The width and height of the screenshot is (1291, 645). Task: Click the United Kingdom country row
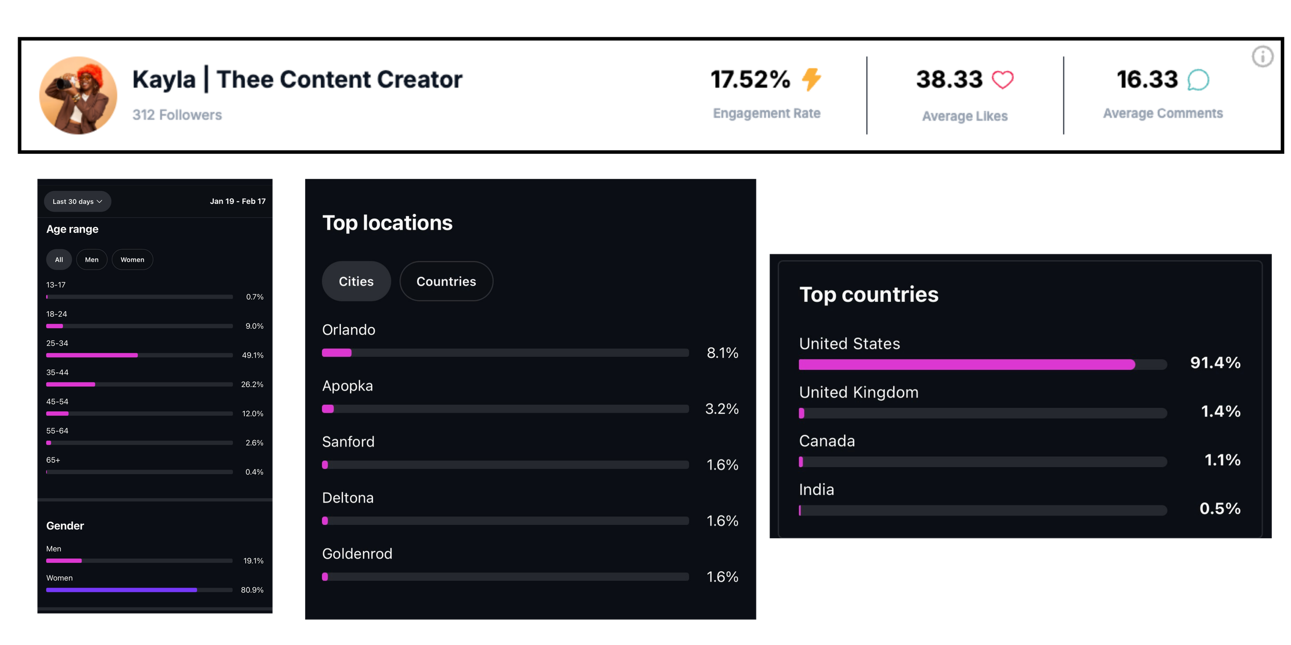(858, 392)
